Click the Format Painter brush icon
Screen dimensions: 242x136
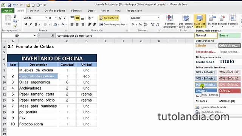[x=15, y=26]
